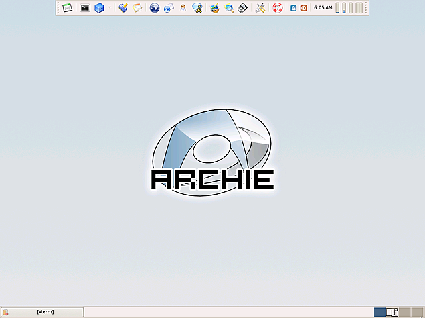The height and width of the screenshot is (318, 425).
Task: Switch to the first blue workspace
Action: click(380, 312)
